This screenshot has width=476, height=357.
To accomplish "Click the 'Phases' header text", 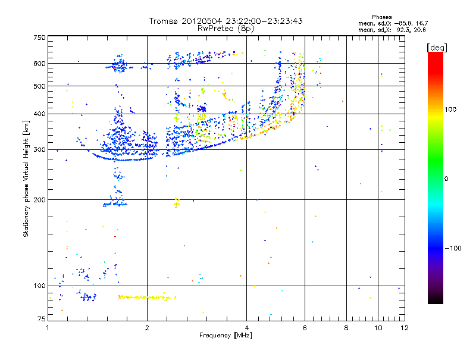I will coord(381,17).
